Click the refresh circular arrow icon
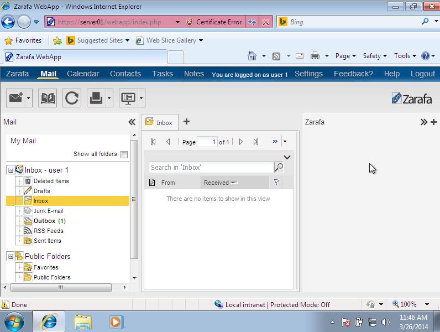Screen dimensions: 440x332 point(72,98)
